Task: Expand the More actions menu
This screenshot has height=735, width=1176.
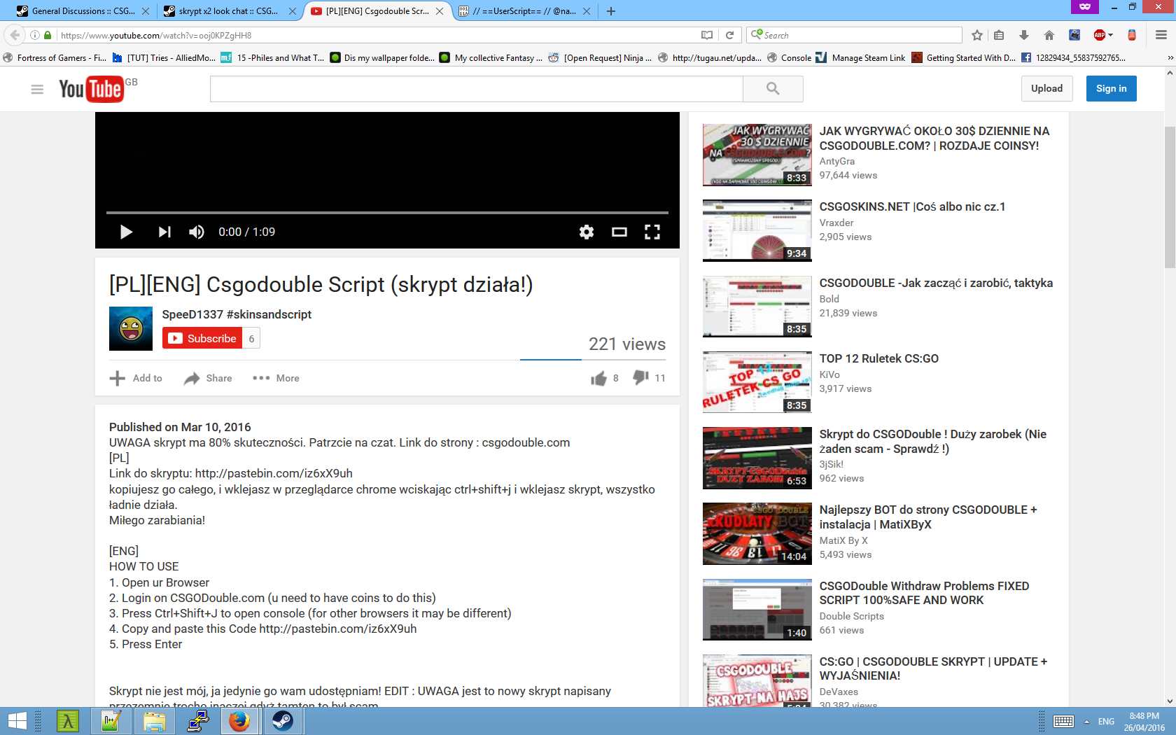Action: click(x=276, y=378)
